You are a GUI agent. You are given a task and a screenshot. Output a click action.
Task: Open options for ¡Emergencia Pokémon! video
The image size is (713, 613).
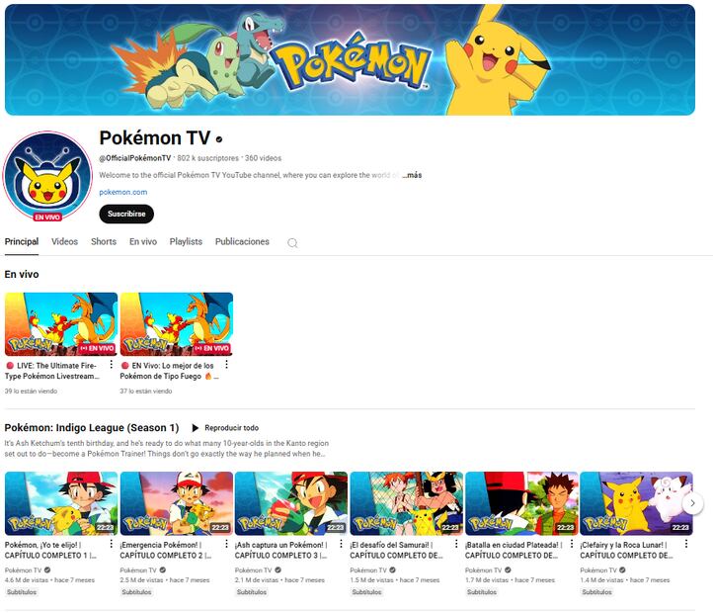pyautogui.click(x=226, y=545)
